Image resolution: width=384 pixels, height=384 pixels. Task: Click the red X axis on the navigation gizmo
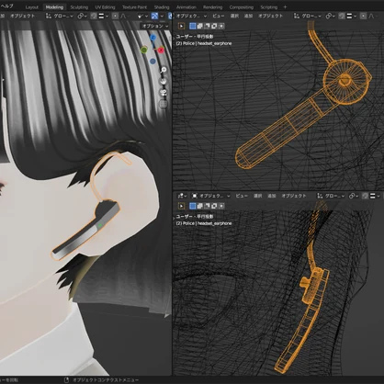pos(161,50)
